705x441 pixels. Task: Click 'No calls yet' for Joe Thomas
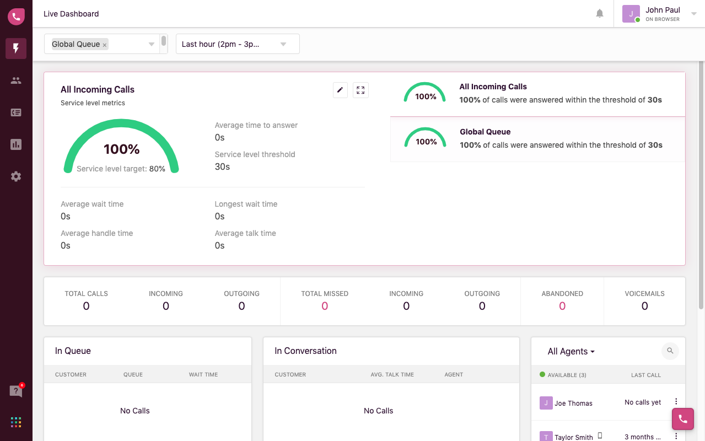pos(643,402)
